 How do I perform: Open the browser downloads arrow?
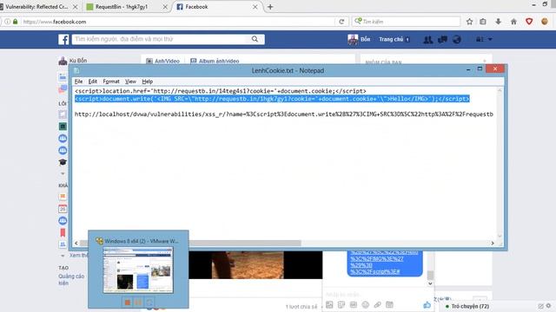498,22
